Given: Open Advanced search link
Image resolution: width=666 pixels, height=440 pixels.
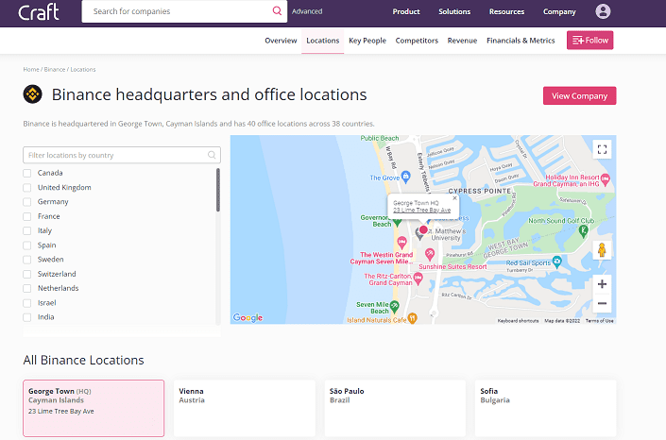Looking at the screenshot, I should tap(307, 11).
